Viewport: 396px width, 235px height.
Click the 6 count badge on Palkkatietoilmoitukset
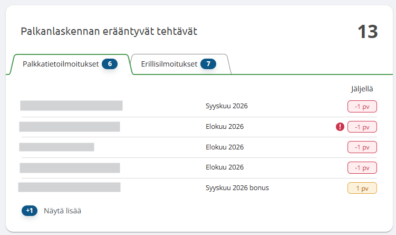110,64
